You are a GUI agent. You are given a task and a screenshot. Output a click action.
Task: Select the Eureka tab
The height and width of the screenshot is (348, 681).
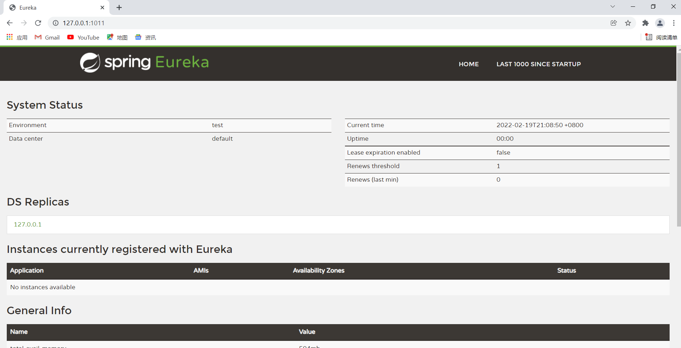[56, 7]
